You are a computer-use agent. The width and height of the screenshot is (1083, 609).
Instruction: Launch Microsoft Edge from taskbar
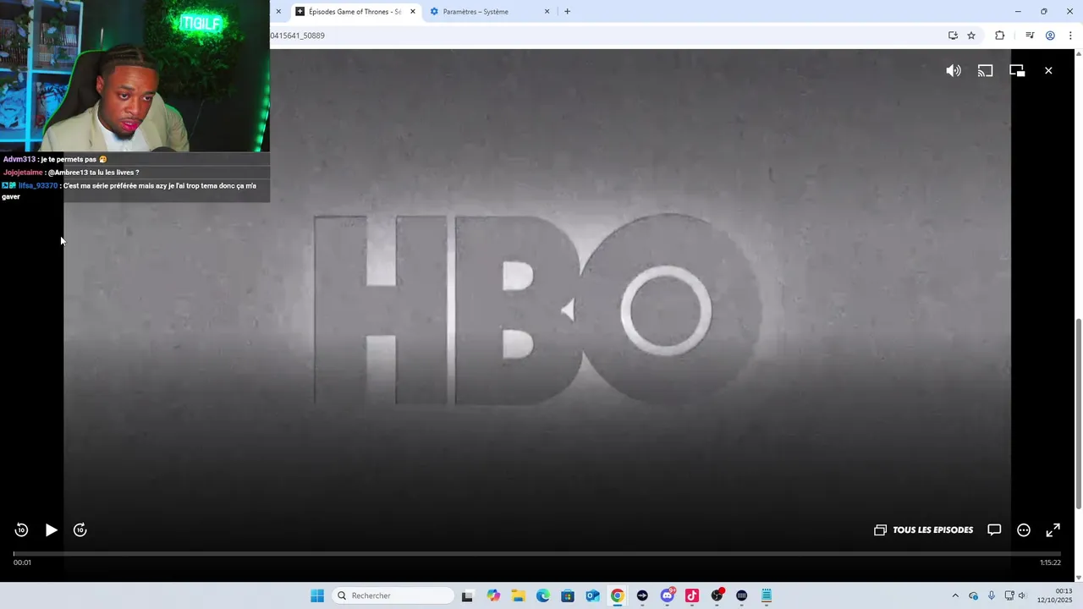(x=543, y=595)
